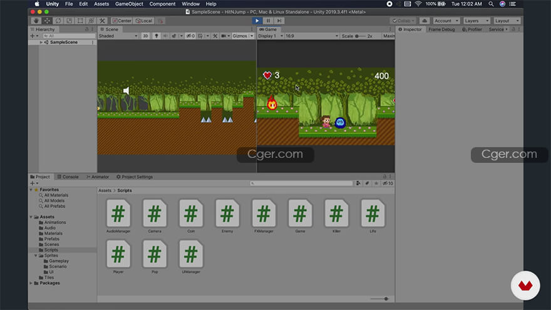Collapse the Sprites folder
This screenshot has width=551, height=310.
36,256
